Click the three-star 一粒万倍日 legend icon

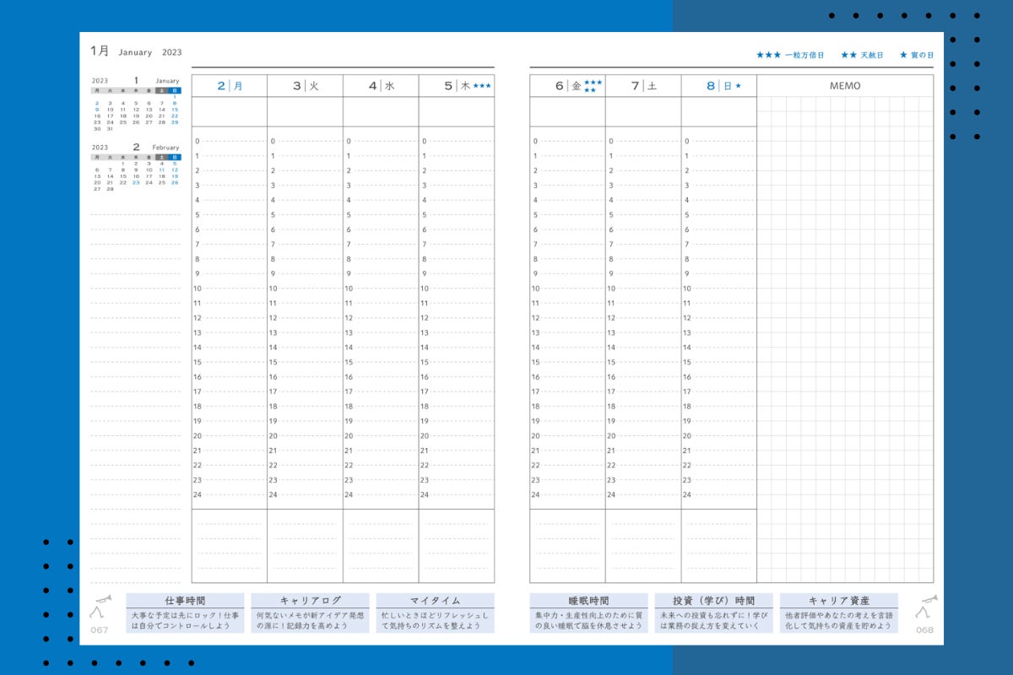pyautogui.click(x=768, y=55)
